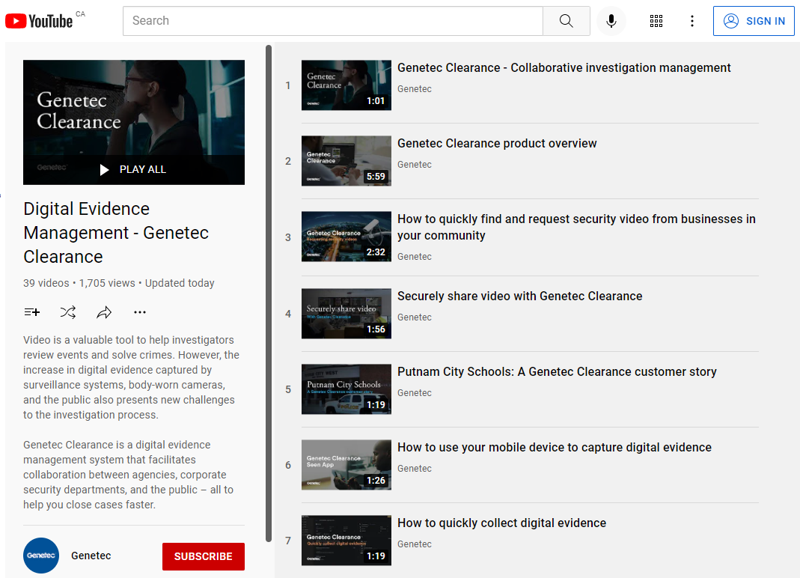Open Genetec Clearance product overview thumbnail

tap(346, 161)
